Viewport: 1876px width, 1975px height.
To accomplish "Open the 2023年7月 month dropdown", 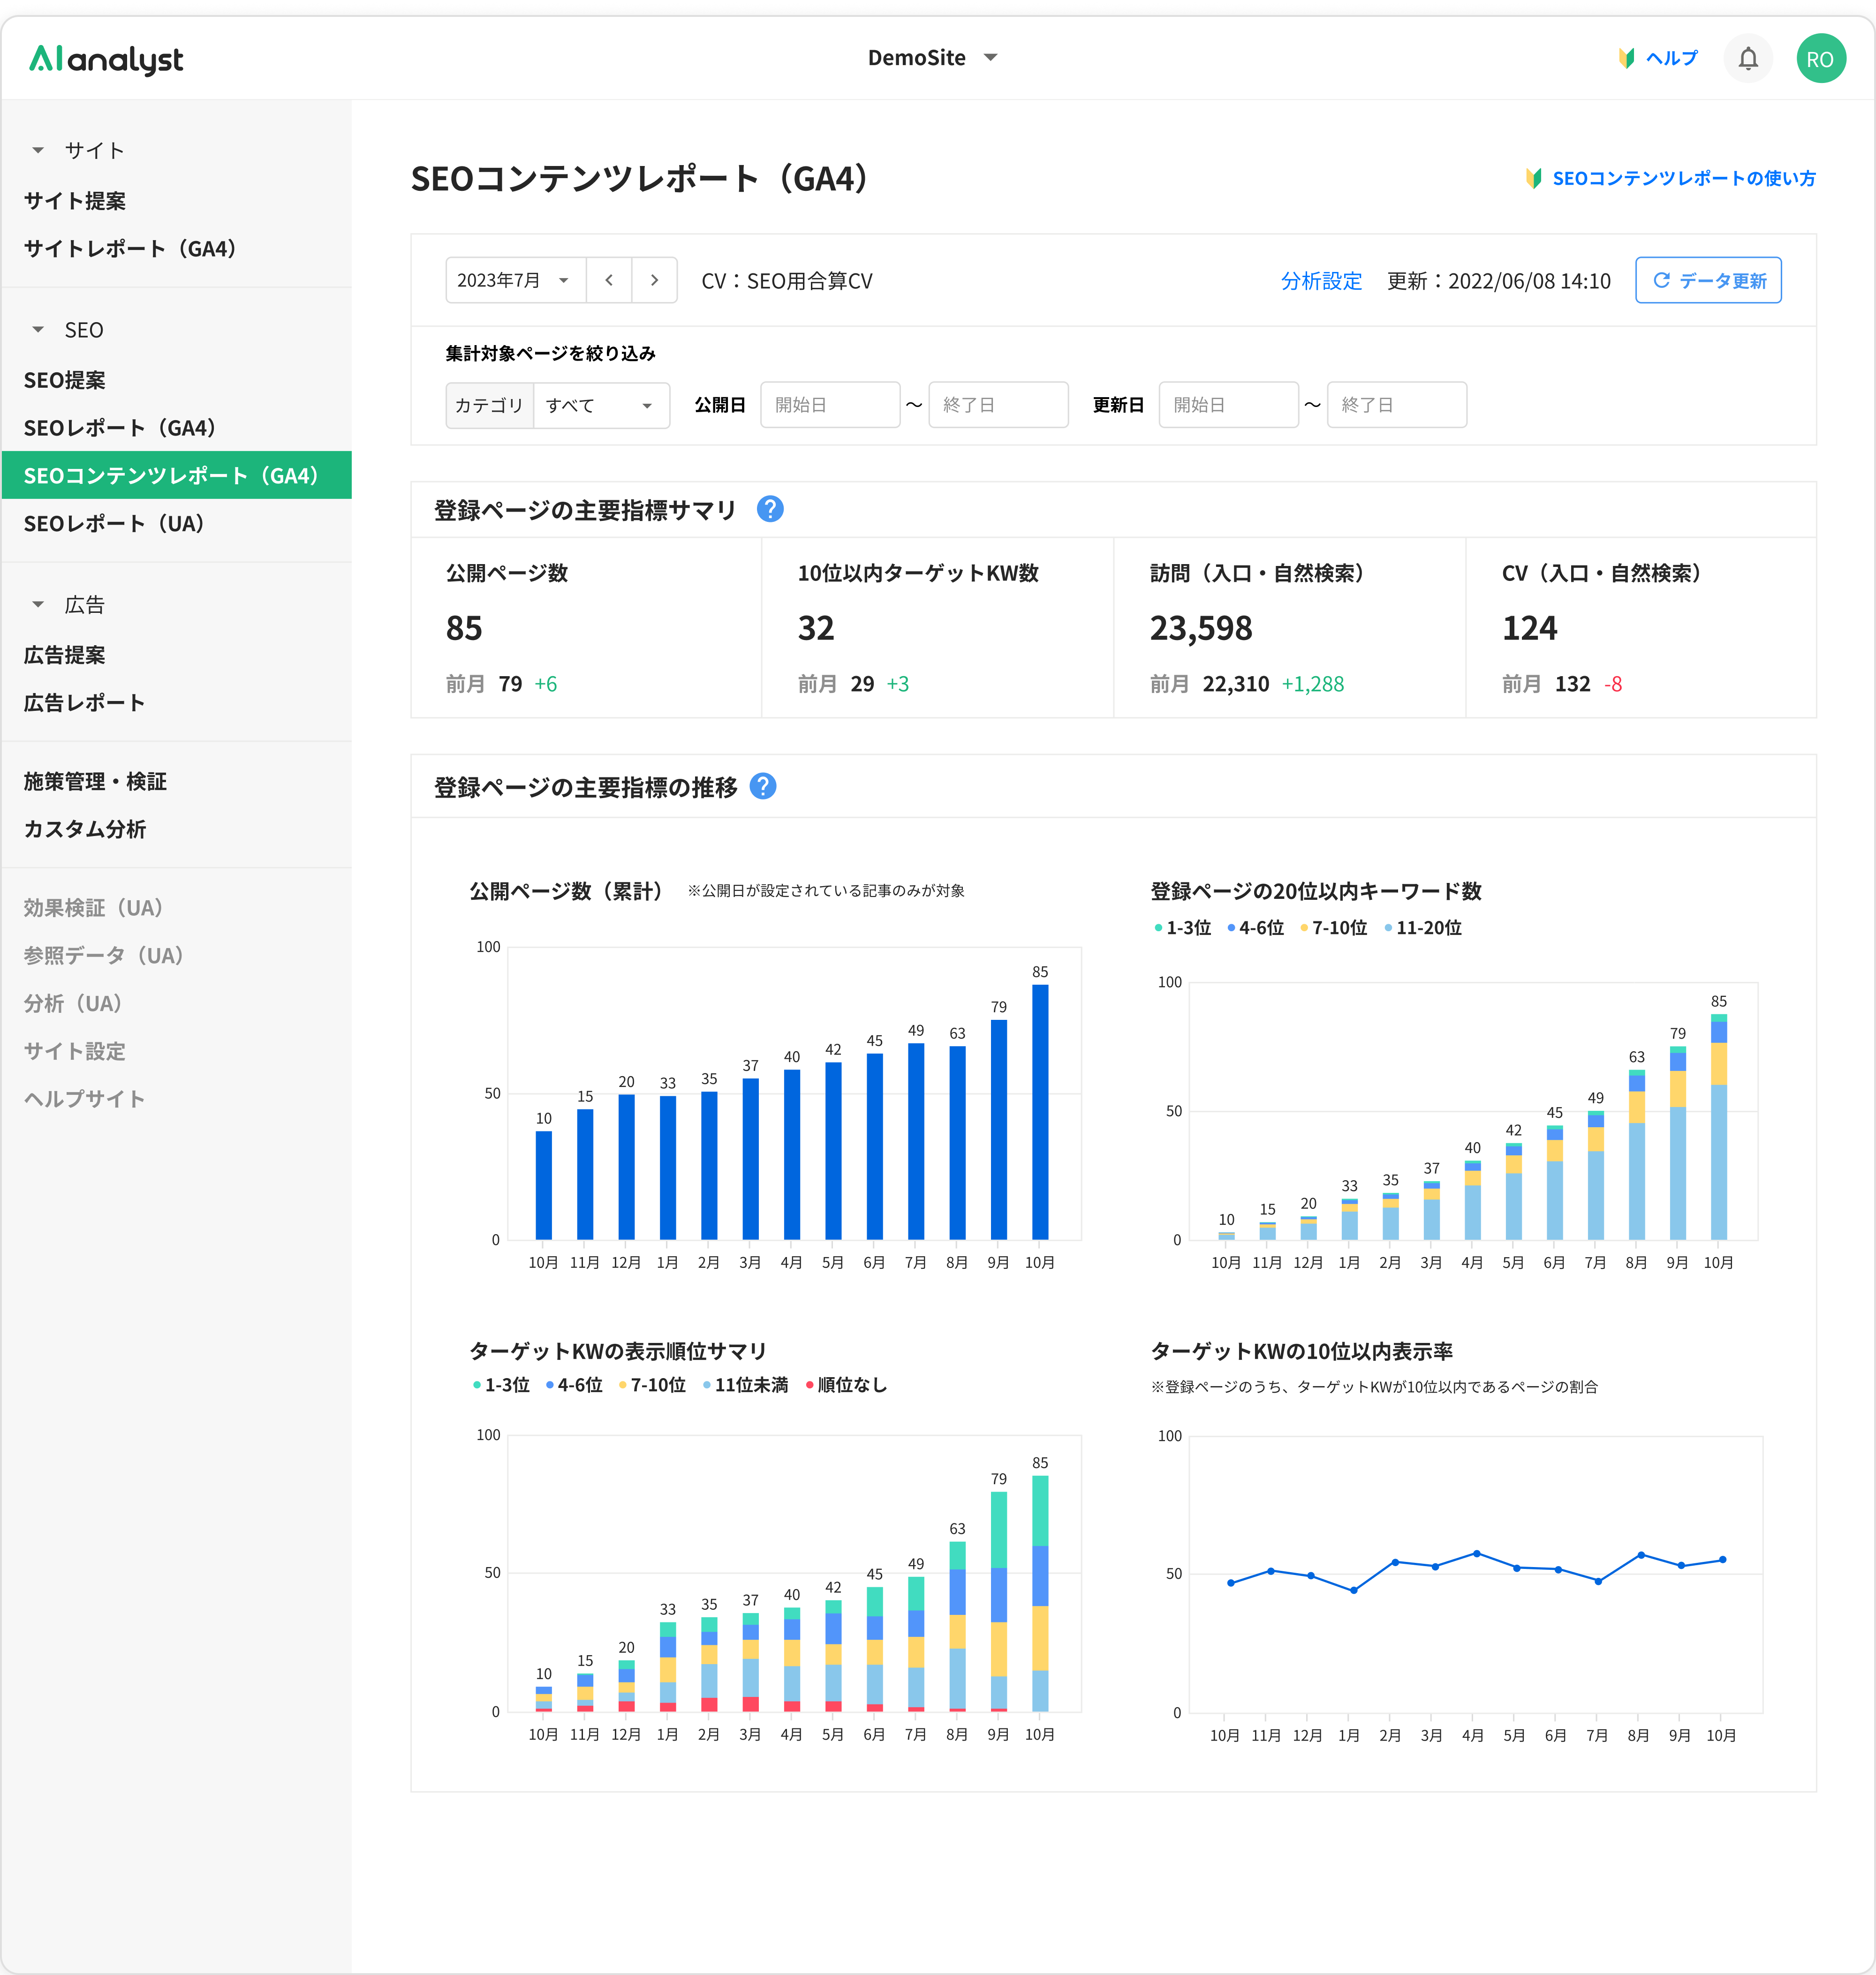I will click(x=516, y=280).
